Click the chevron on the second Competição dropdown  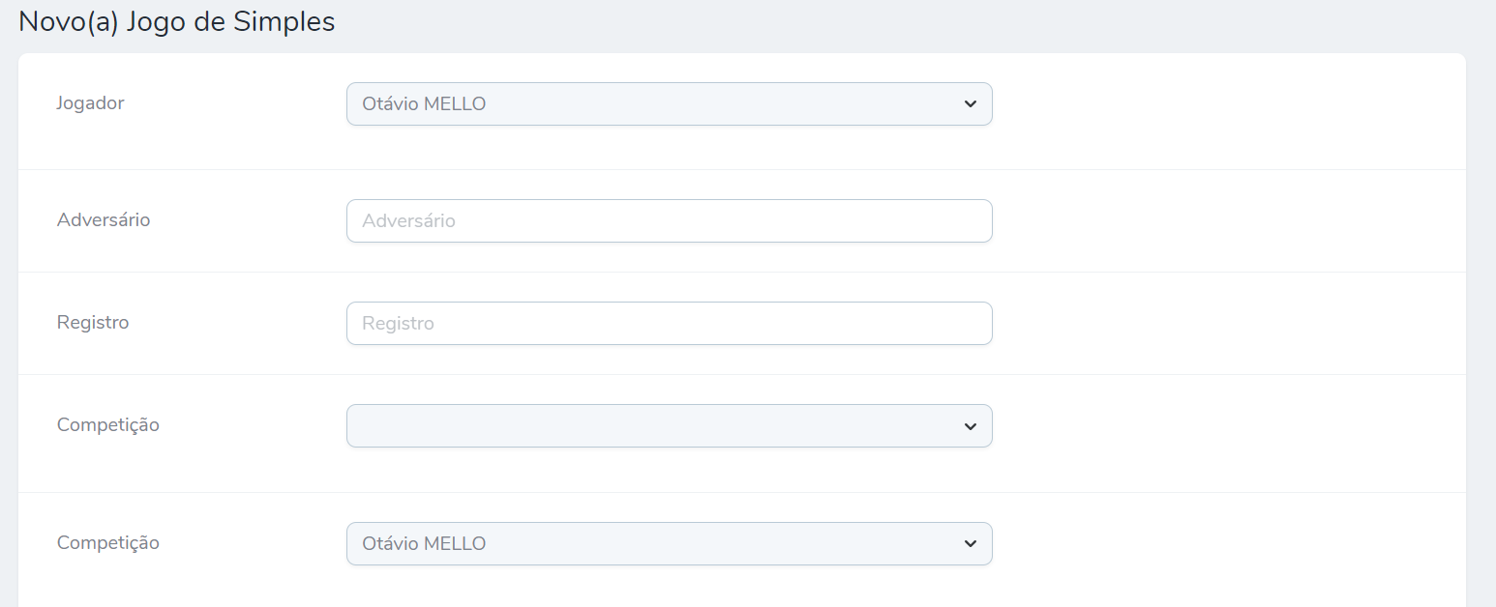click(x=970, y=543)
